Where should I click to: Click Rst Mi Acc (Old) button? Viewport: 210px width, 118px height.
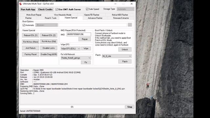click(x=49, y=42)
